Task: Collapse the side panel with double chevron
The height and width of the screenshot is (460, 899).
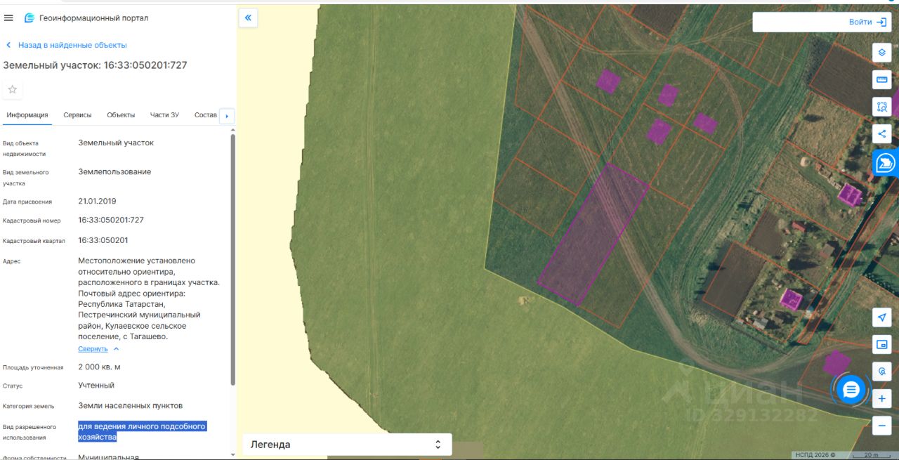Action: (x=248, y=18)
